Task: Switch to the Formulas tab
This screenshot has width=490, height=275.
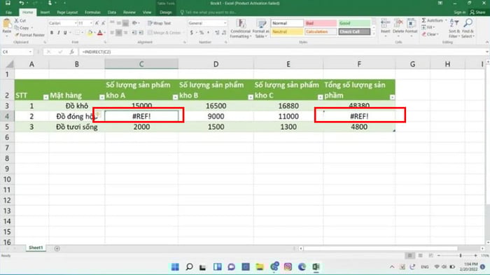Action: 92,12
